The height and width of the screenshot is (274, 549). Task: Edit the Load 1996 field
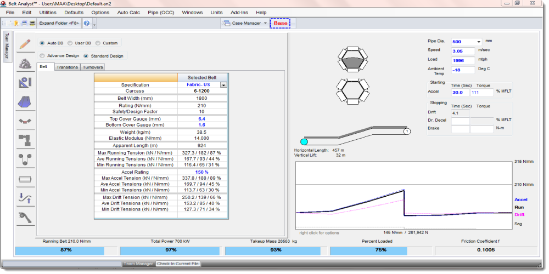[x=463, y=60]
